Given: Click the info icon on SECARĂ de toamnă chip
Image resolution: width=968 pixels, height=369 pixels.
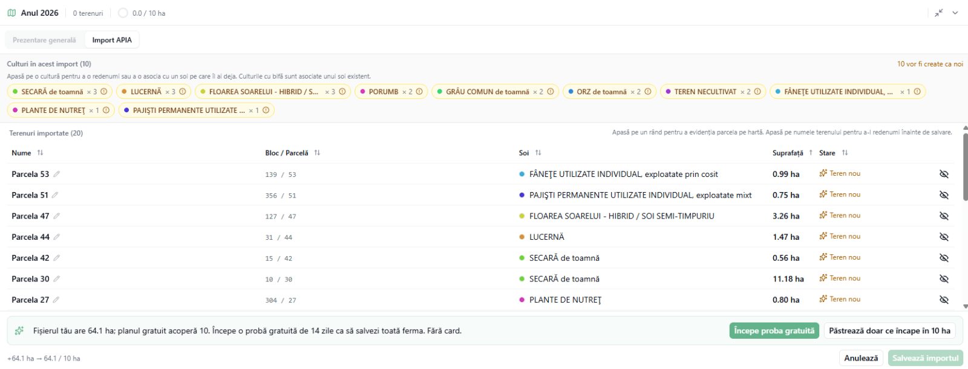Looking at the screenshot, I should click(x=104, y=92).
